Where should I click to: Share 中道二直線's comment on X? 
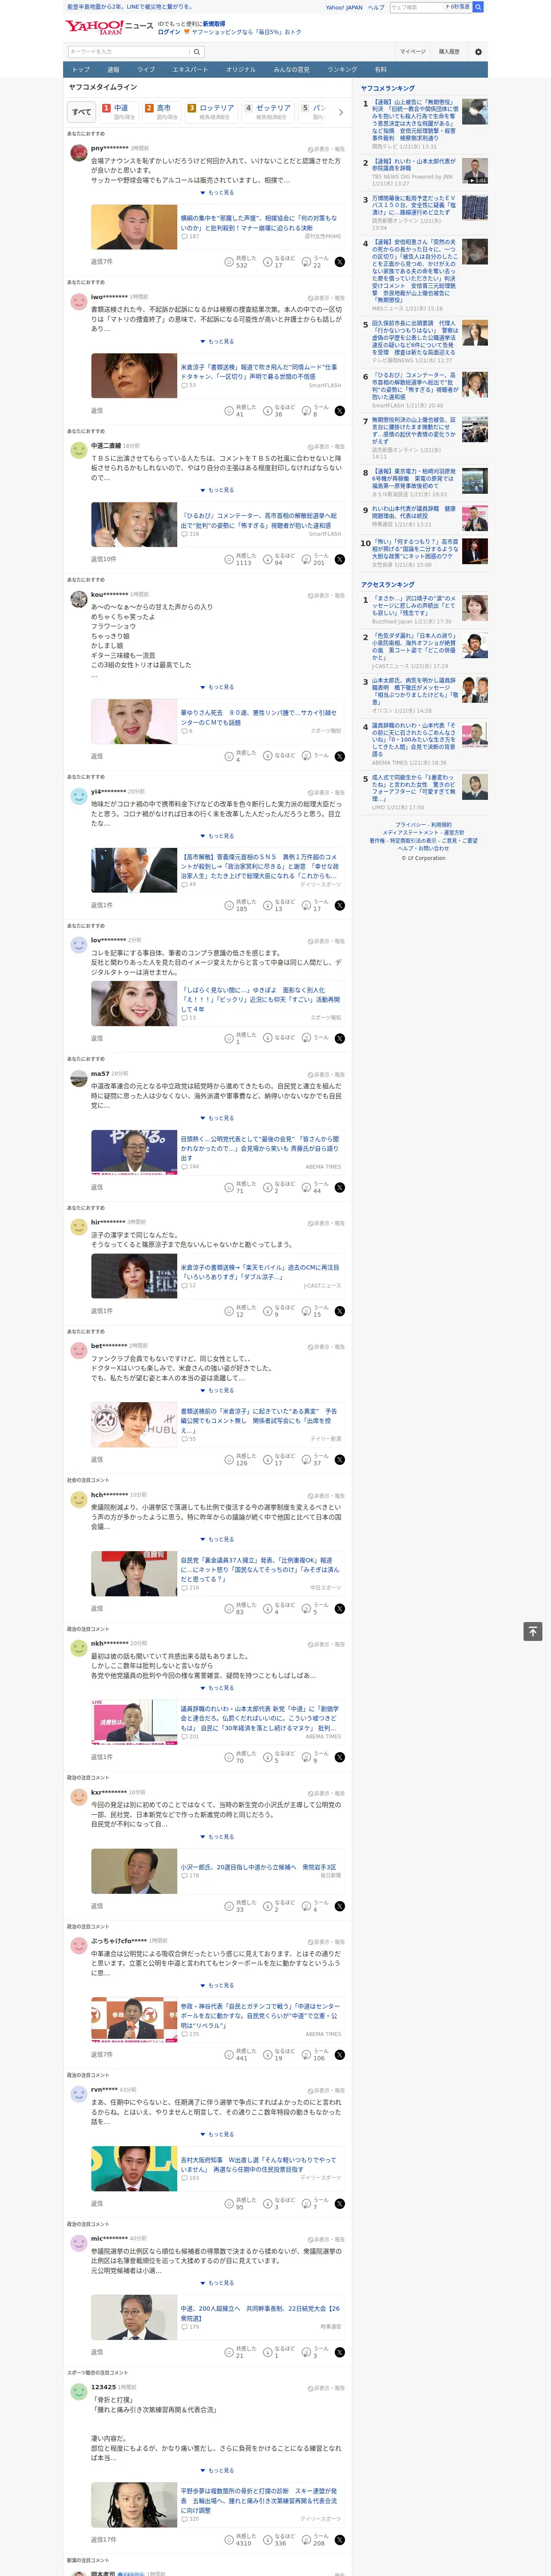pos(340,560)
